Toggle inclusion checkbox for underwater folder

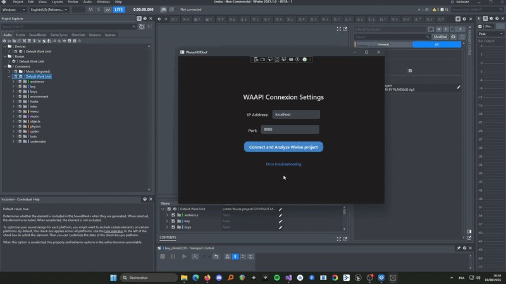click(20, 141)
